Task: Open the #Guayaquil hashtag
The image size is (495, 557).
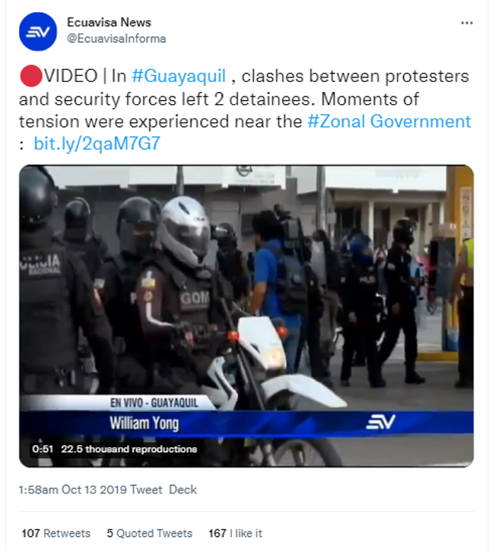Action: click(x=178, y=76)
